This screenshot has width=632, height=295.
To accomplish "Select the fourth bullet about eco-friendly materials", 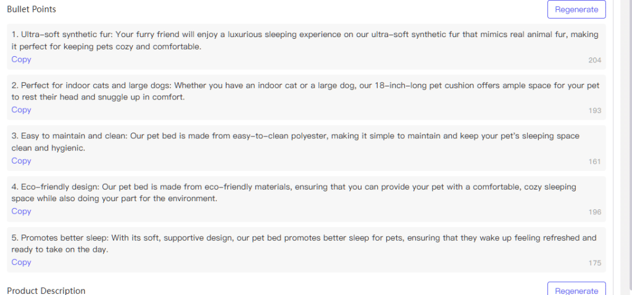I will click(294, 193).
